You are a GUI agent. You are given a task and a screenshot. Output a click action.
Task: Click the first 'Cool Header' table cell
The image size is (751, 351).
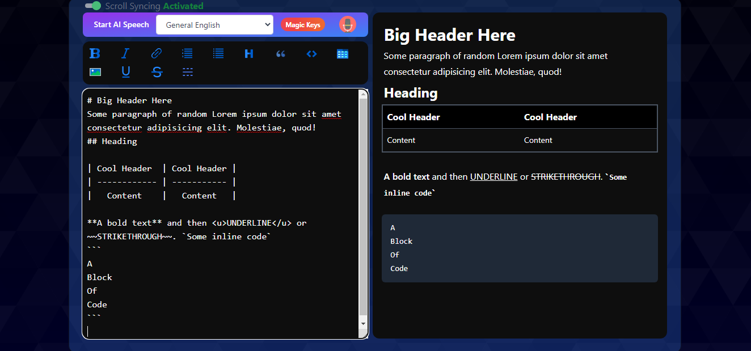(x=451, y=117)
